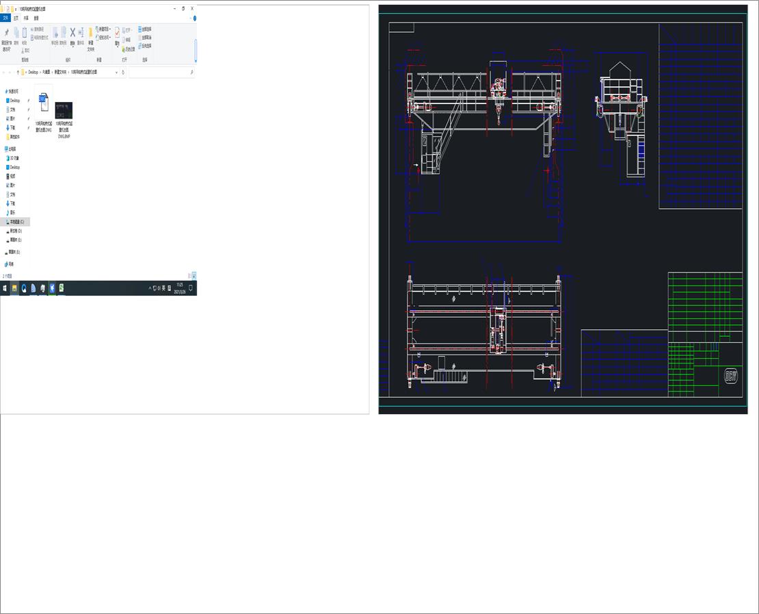Viewport: 759px width, 614px height.
Task: Click the refresh icon beside address bar
Action: (x=123, y=72)
